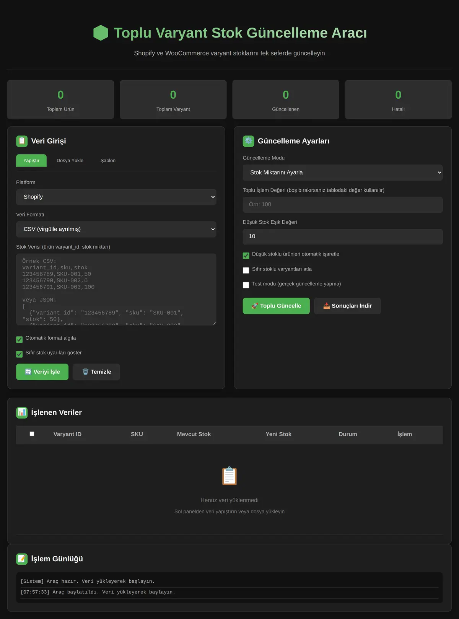Enable 'Sıfır stoklu varyantları atla'

click(246, 270)
